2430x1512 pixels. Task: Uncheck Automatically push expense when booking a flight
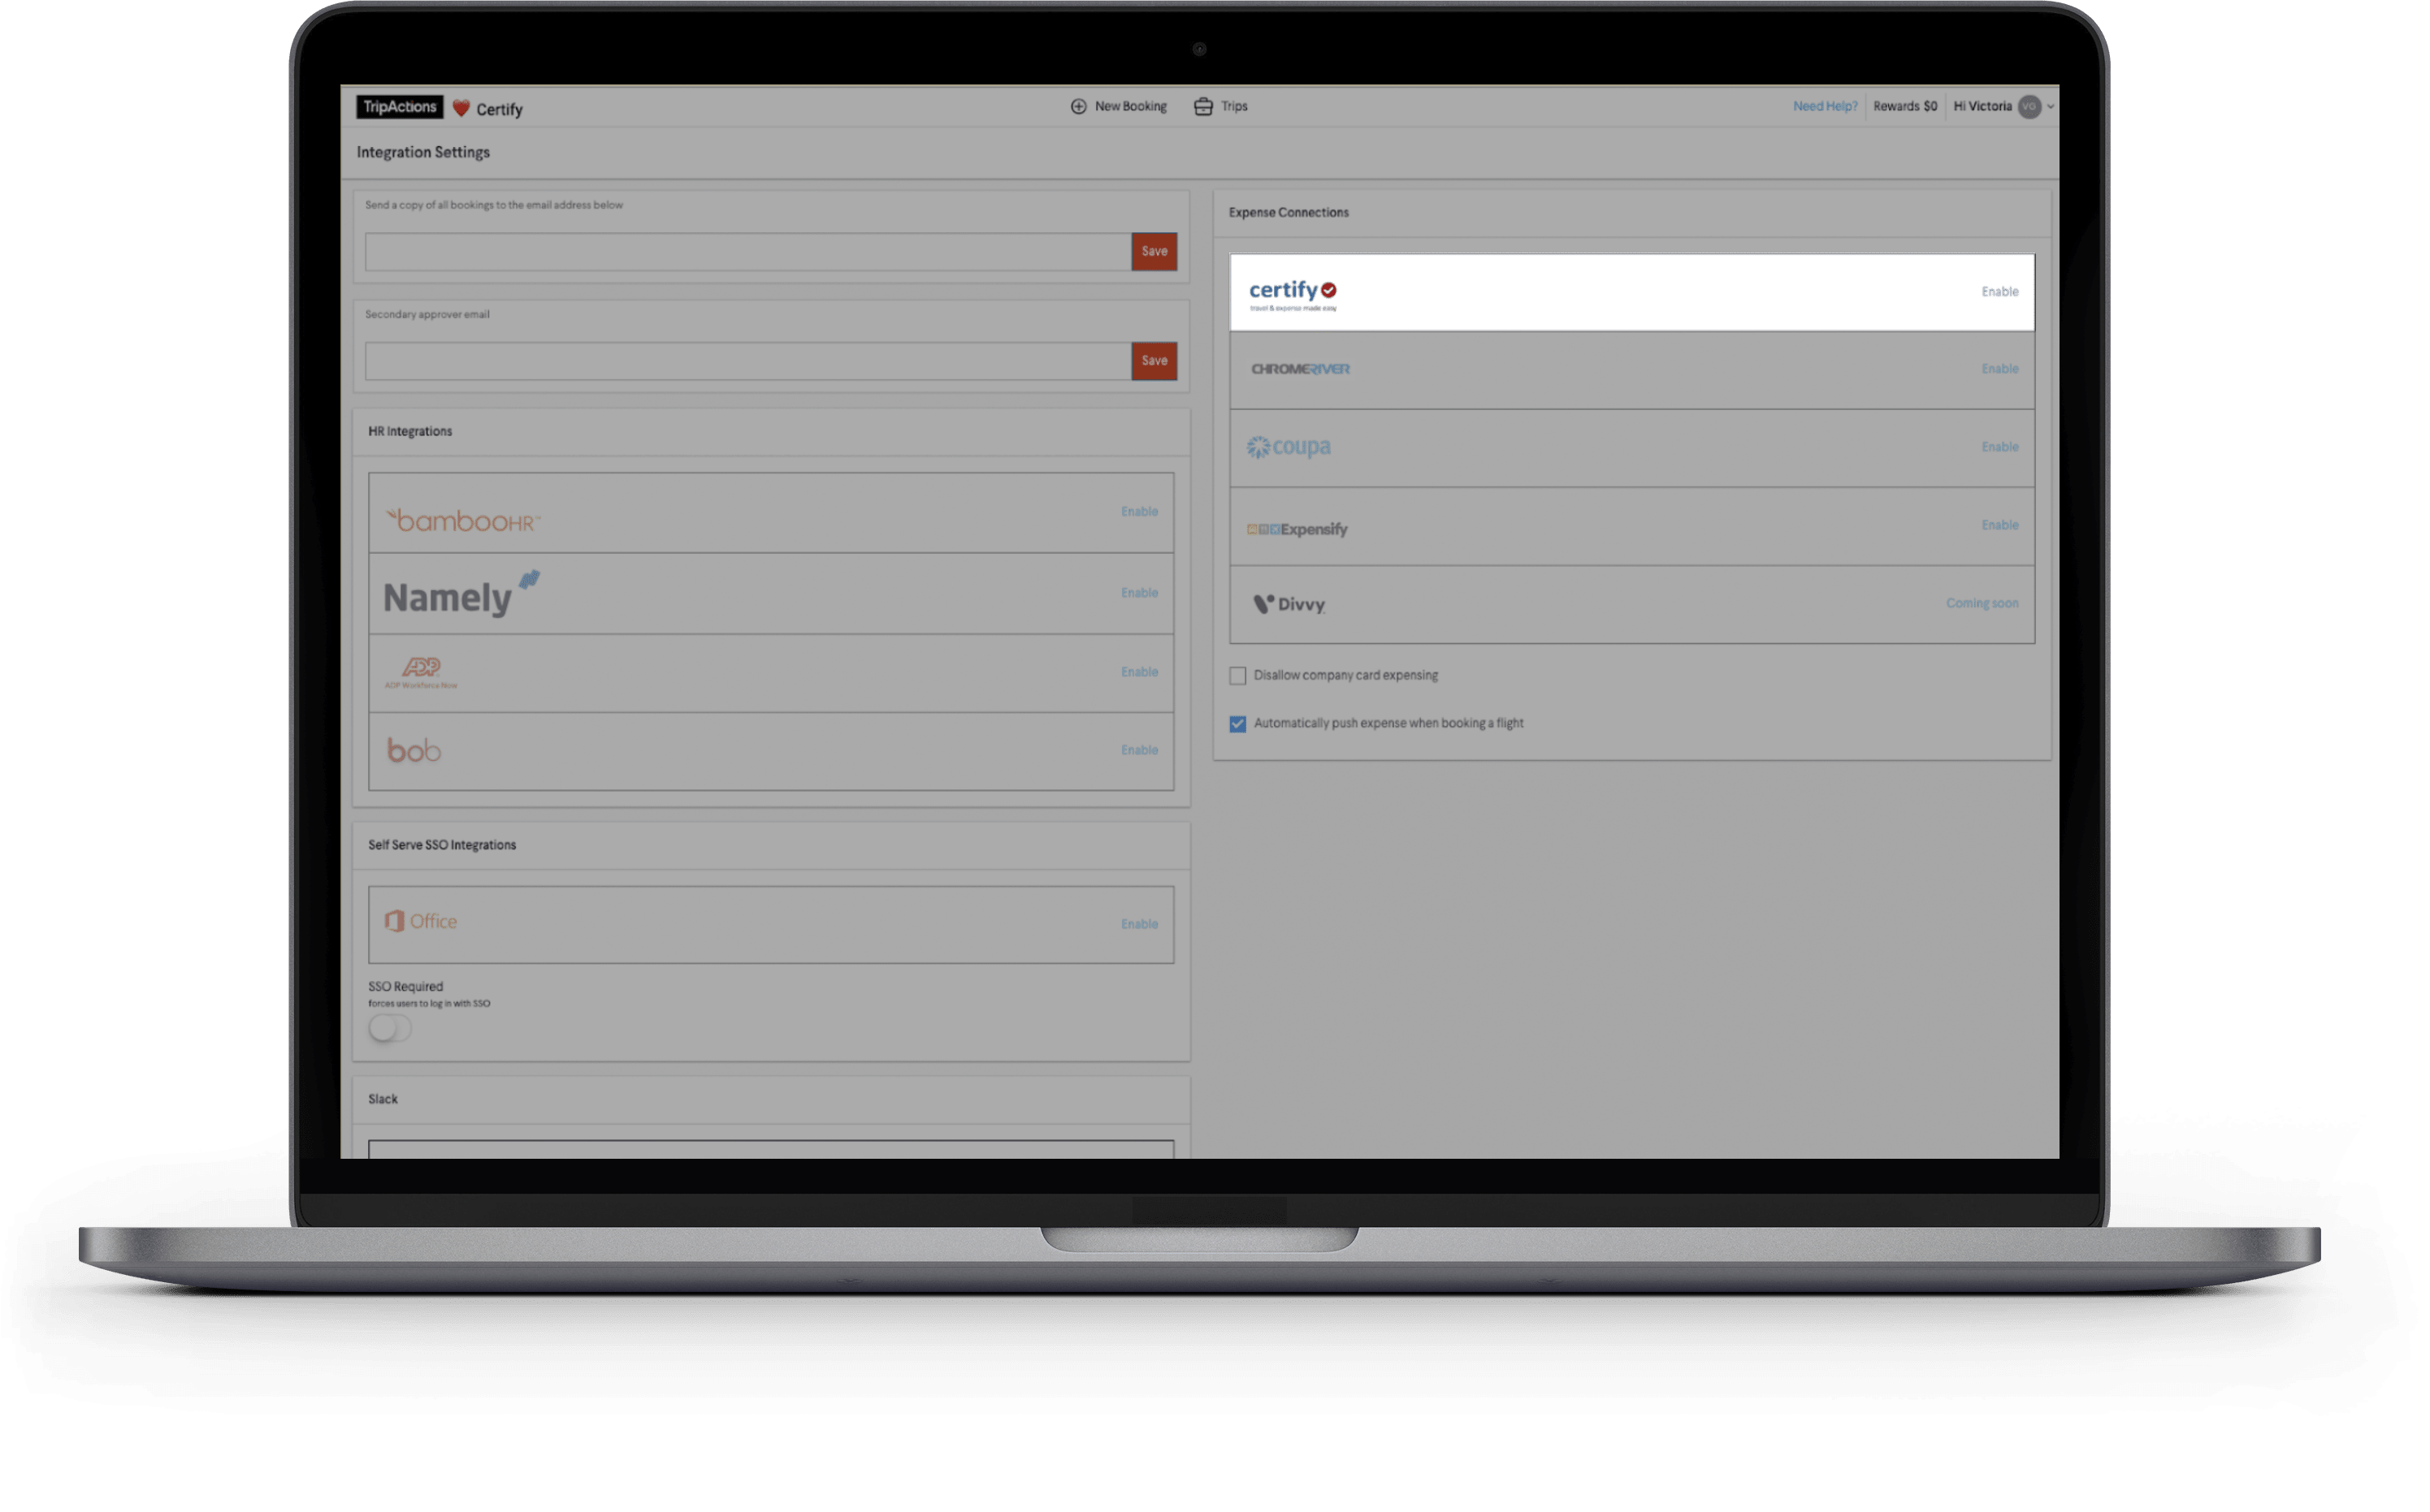click(1237, 724)
